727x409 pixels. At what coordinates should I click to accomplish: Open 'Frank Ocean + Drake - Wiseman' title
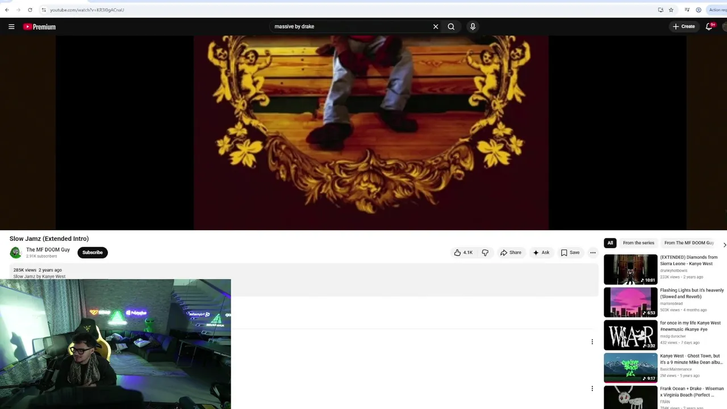(692, 392)
